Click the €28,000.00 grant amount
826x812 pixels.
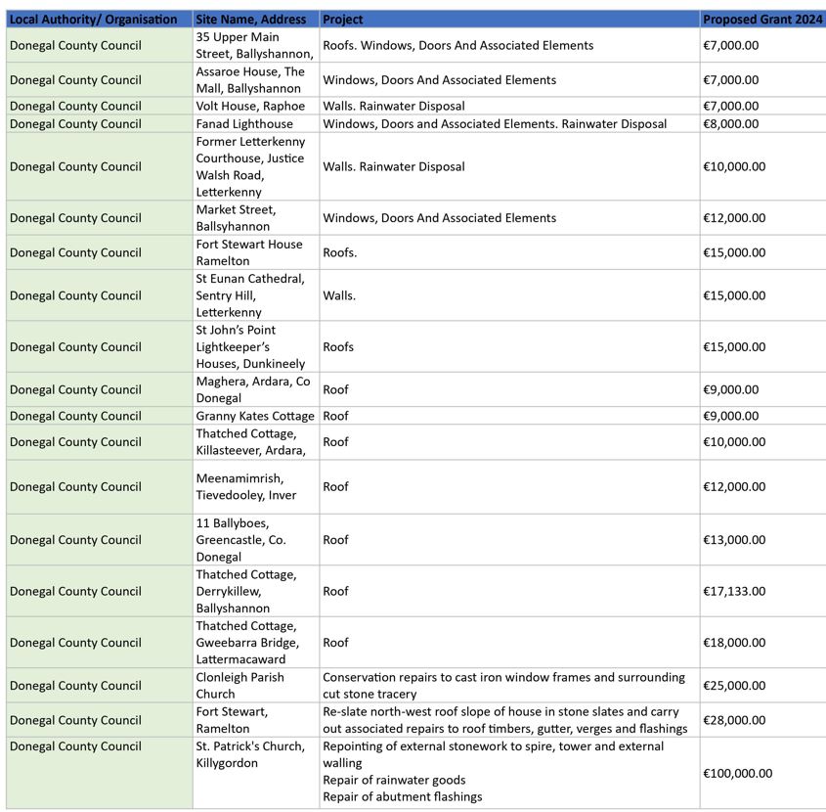pyautogui.click(x=734, y=720)
